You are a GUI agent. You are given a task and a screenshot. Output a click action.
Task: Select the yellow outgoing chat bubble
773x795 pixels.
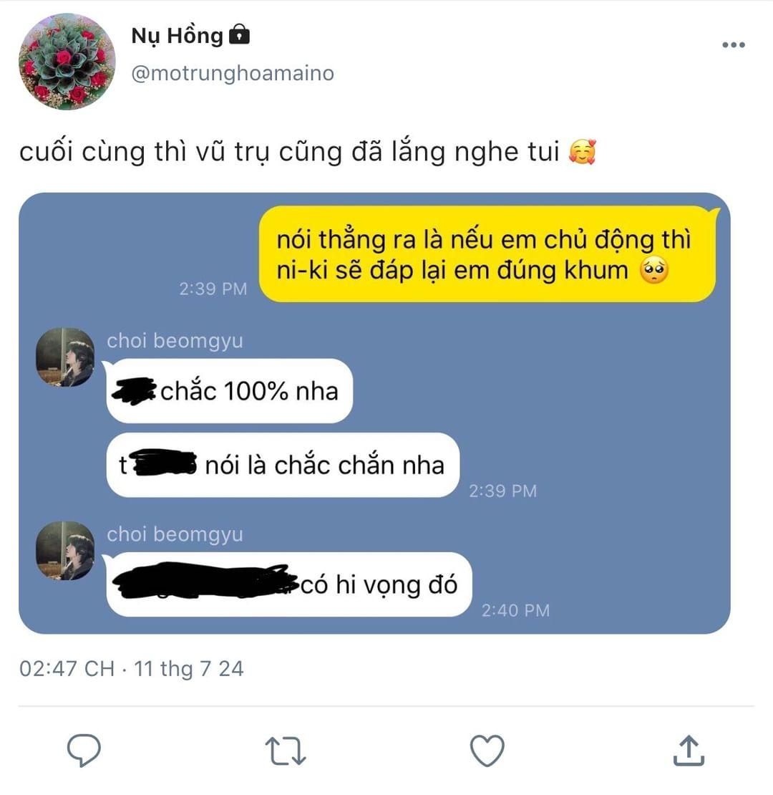[x=489, y=254]
